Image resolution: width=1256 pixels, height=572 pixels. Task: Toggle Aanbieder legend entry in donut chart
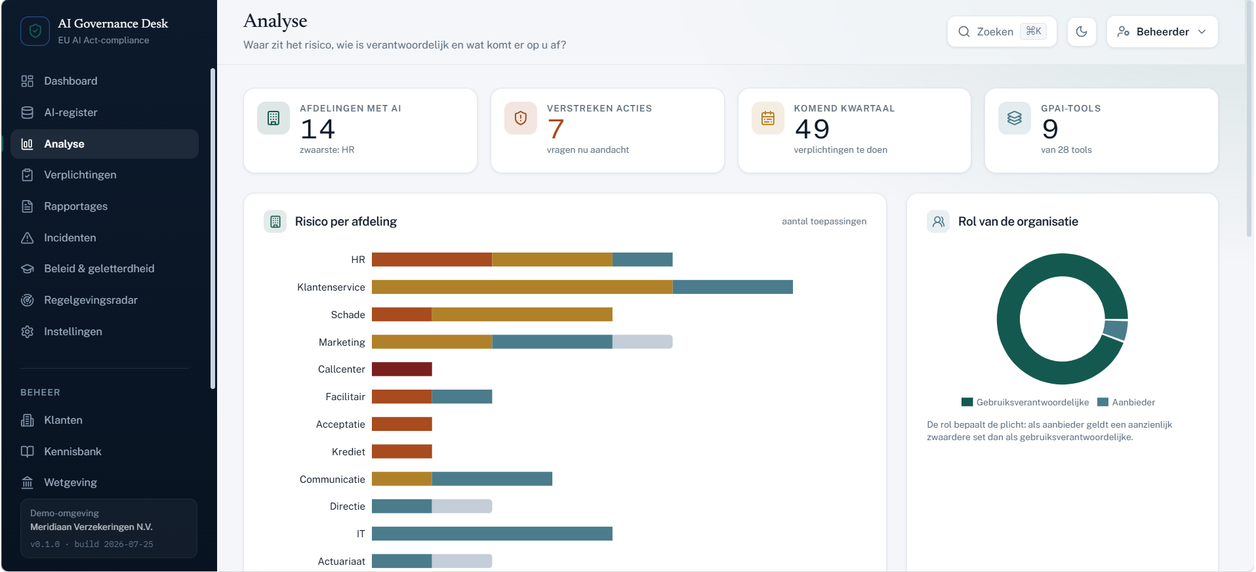1126,403
